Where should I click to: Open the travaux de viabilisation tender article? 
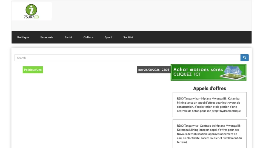click(x=209, y=134)
